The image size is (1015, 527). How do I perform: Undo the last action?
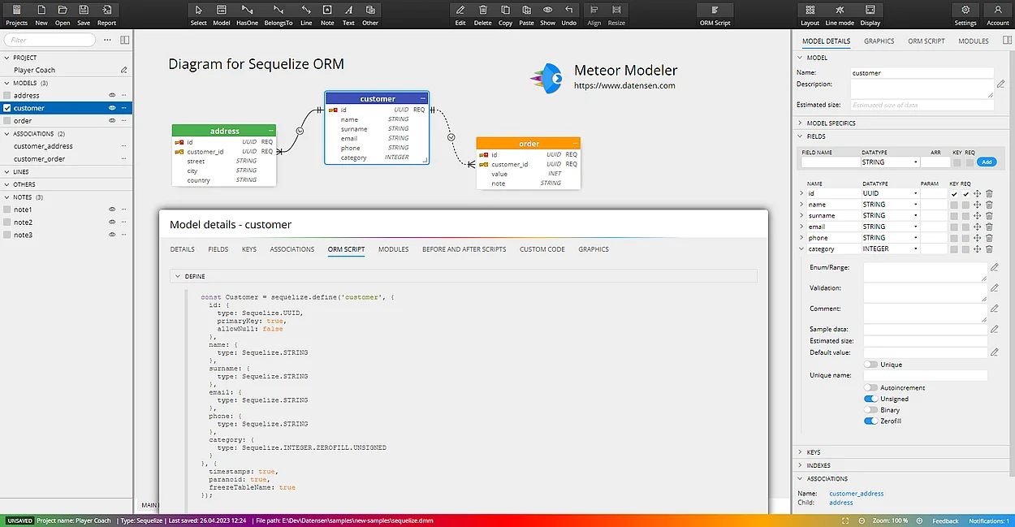(568, 14)
